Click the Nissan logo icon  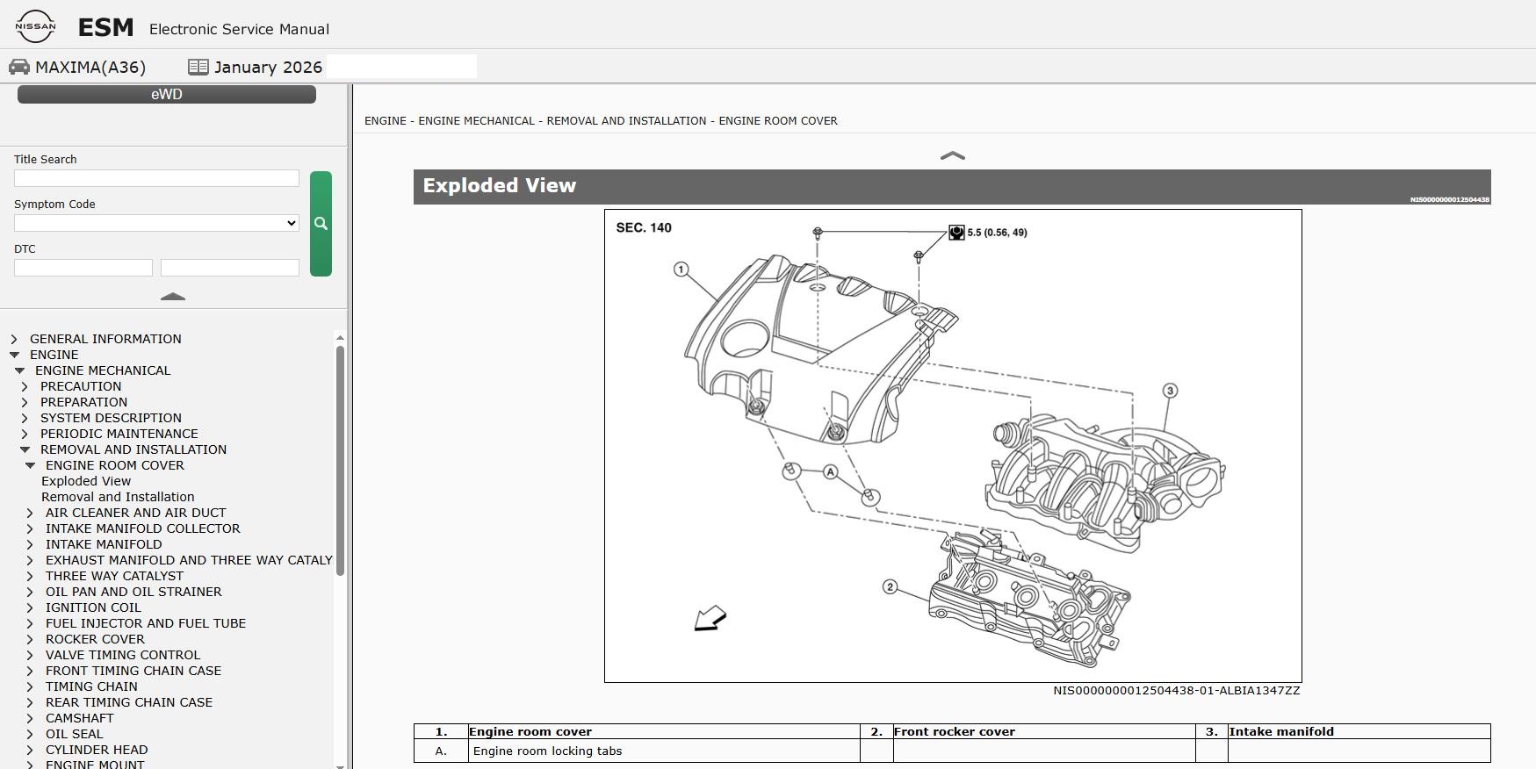(35, 26)
